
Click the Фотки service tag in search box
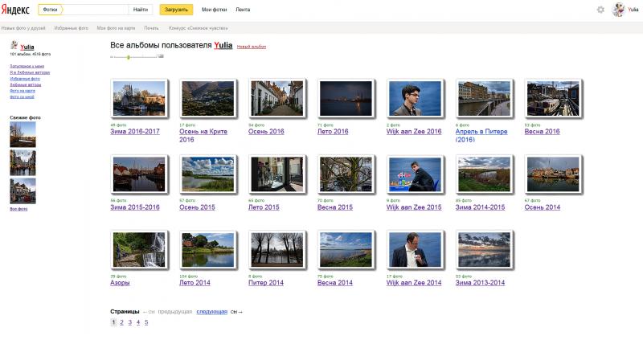point(51,10)
